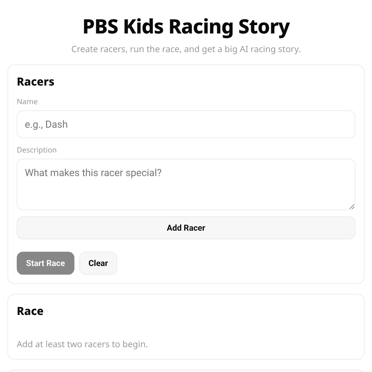Click the Description field label
This screenshot has width=372, height=372.
[37, 150]
